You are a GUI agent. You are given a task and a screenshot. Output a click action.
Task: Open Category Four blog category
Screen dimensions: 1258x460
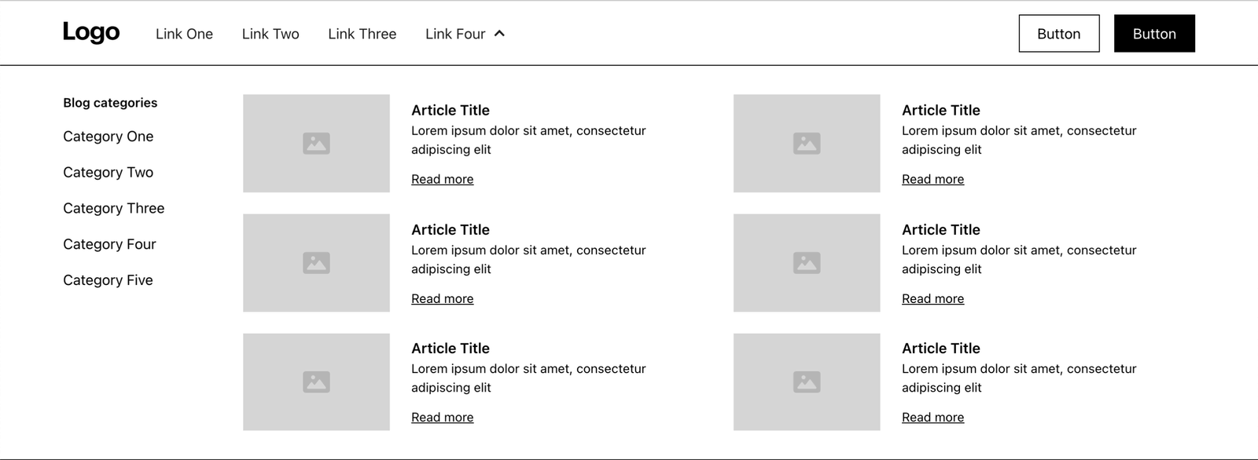pos(109,245)
